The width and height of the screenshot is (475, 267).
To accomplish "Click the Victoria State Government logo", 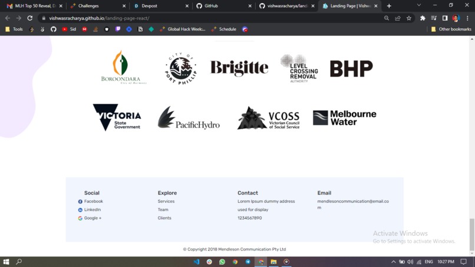I will pyautogui.click(x=117, y=117).
